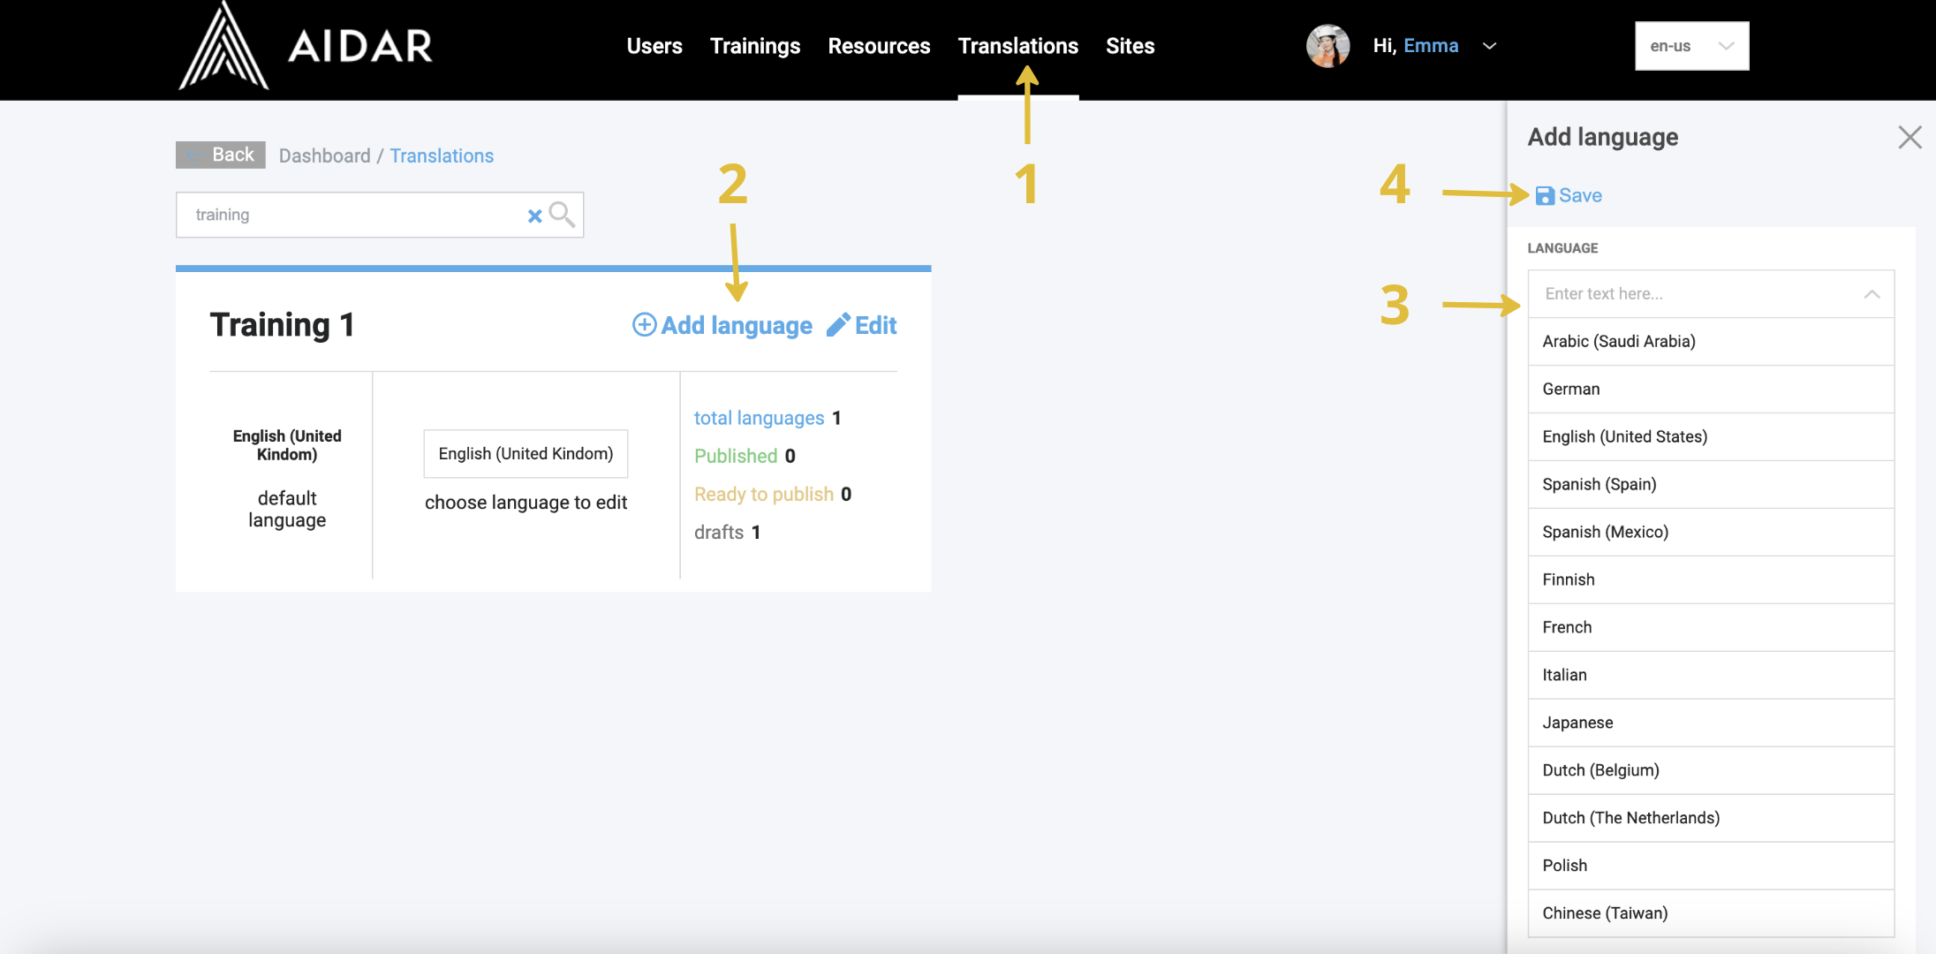Close the Add language panel
The height and width of the screenshot is (954, 1936).
(1910, 137)
